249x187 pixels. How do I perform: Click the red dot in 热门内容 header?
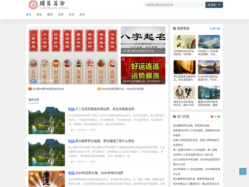(x=212, y=117)
